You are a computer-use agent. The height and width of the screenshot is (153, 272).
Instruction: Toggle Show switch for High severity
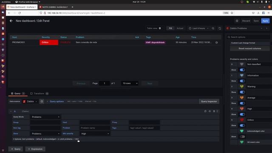[242, 114]
